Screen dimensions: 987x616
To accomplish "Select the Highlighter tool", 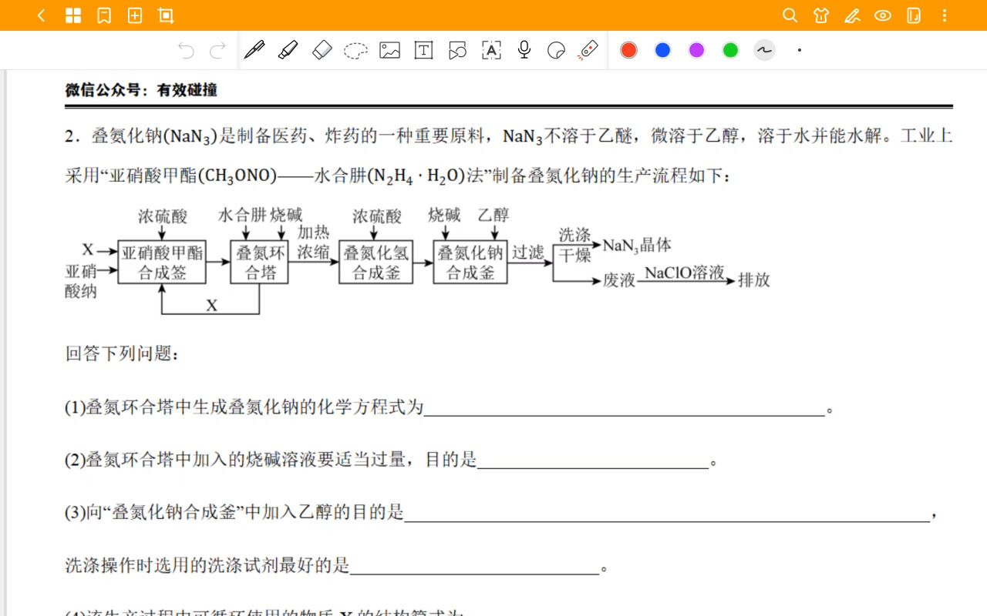I will (288, 50).
